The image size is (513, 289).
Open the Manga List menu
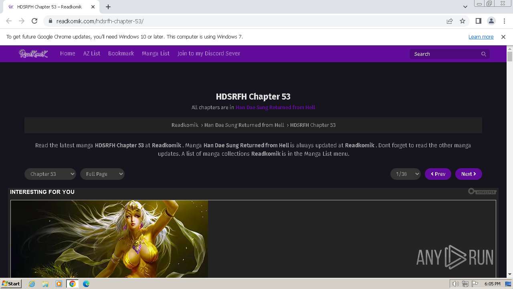pos(156,53)
